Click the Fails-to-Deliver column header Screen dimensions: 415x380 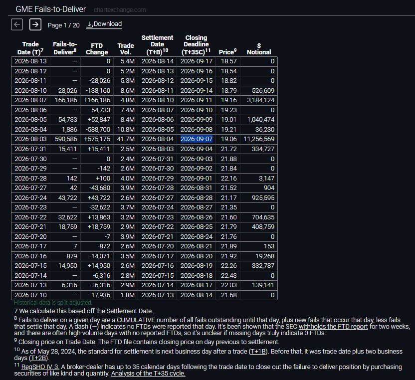[65, 48]
